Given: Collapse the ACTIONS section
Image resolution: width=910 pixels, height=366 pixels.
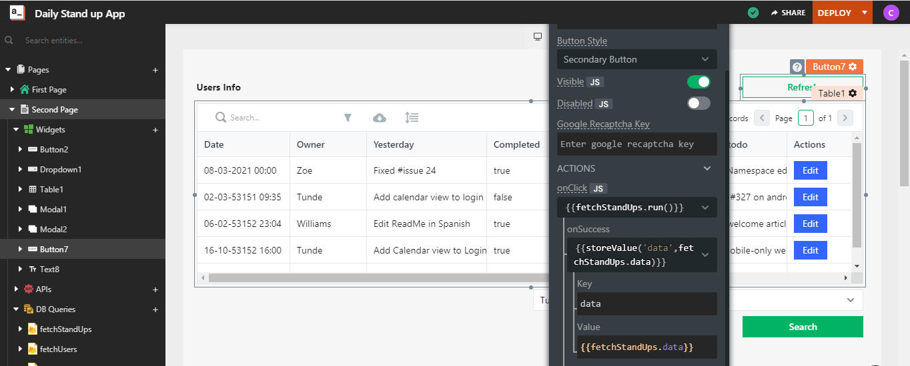Looking at the screenshot, I should coord(707,168).
